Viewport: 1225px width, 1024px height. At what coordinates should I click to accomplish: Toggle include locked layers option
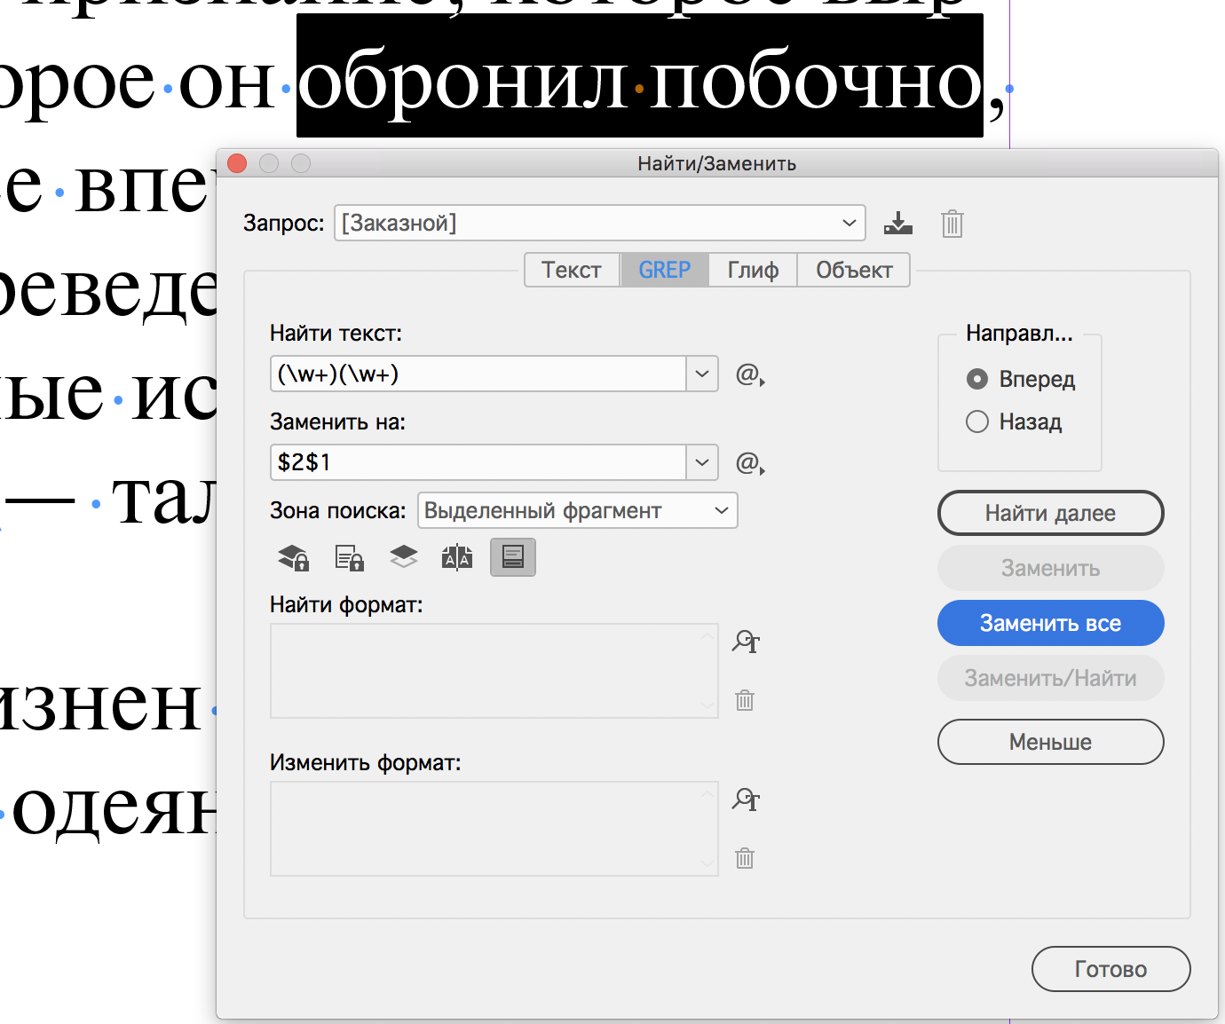[x=294, y=557]
